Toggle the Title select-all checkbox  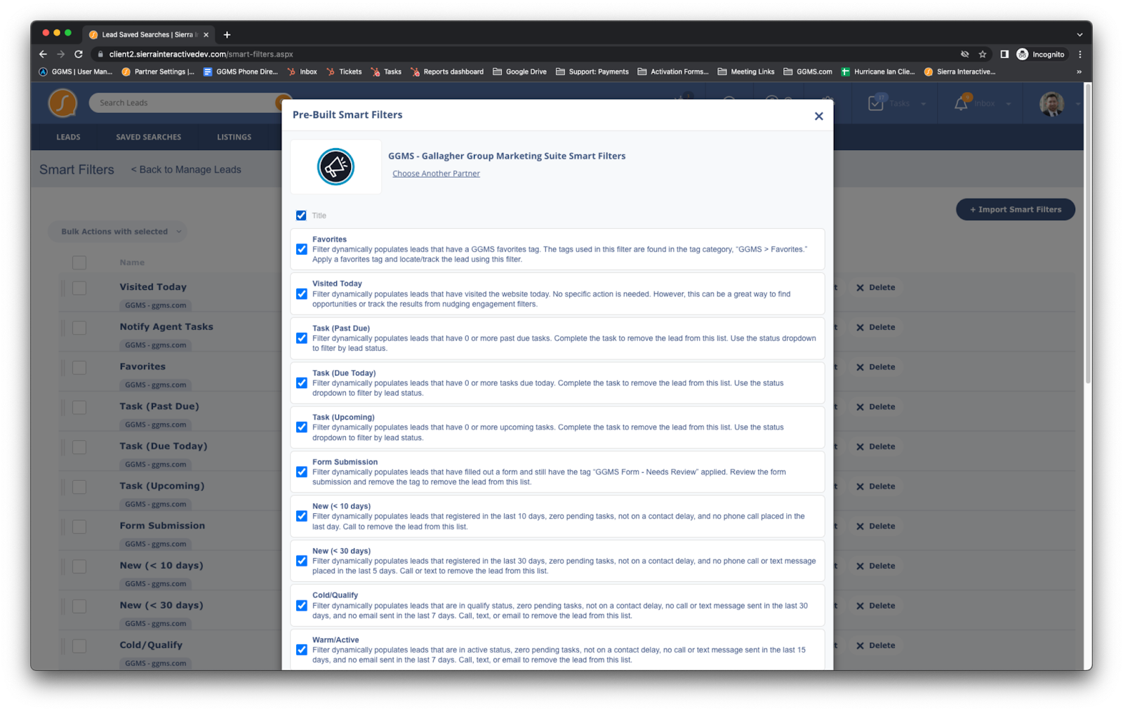301,215
